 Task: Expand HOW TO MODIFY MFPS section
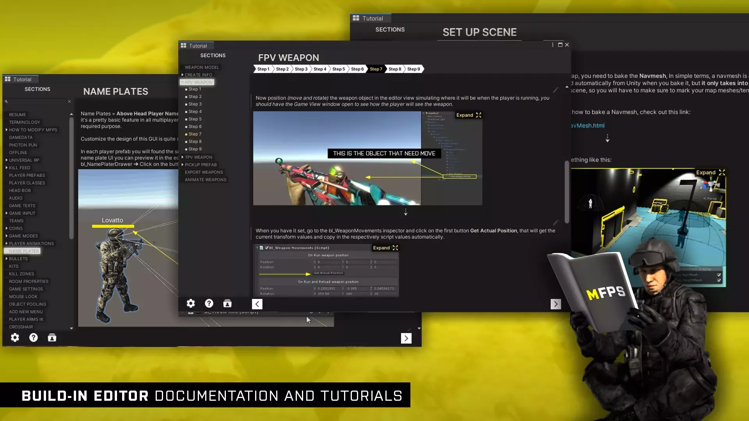coord(7,130)
